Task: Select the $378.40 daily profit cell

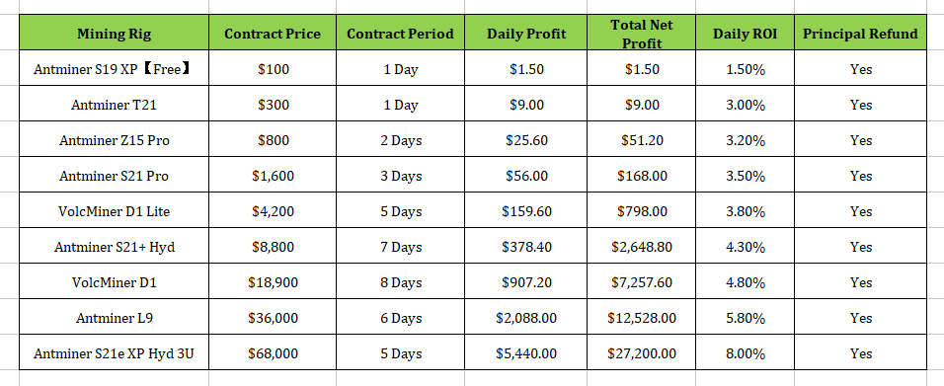Action: click(x=526, y=246)
